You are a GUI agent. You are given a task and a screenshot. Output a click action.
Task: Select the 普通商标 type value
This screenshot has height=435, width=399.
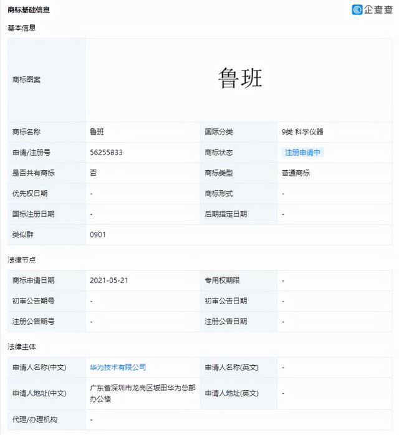296,173
